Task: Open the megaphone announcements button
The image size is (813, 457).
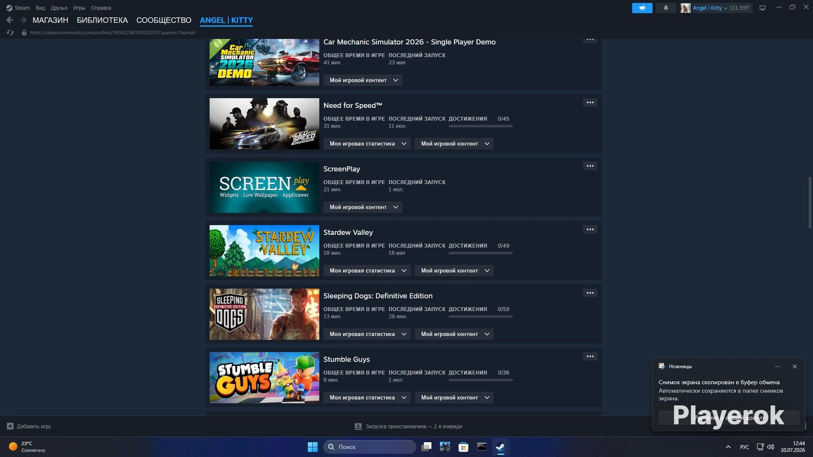Action: point(642,8)
